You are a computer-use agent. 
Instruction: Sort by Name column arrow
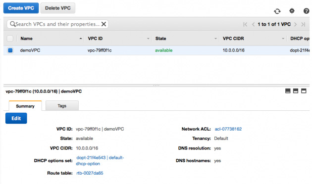pos(81,39)
